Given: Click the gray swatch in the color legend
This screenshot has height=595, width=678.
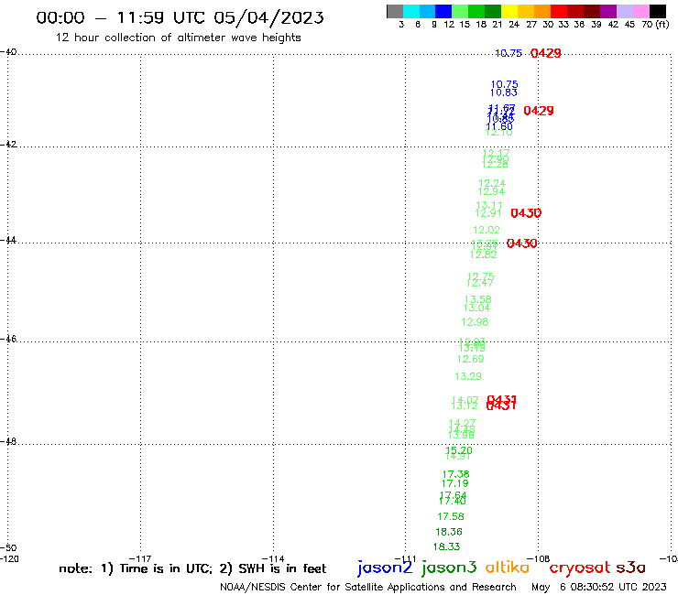Looking at the screenshot, I should tap(395, 11).
